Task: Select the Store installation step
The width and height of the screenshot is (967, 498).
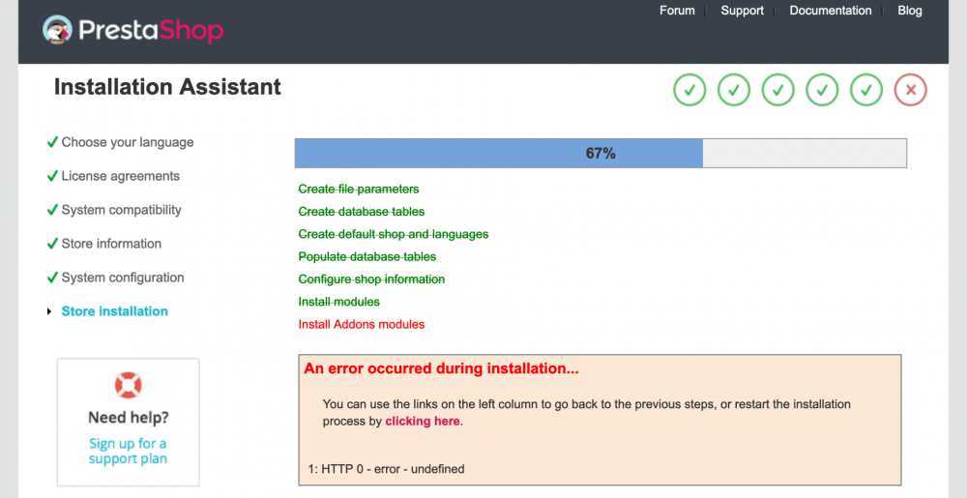Action: pyautogui.click(x=115, y=311)
